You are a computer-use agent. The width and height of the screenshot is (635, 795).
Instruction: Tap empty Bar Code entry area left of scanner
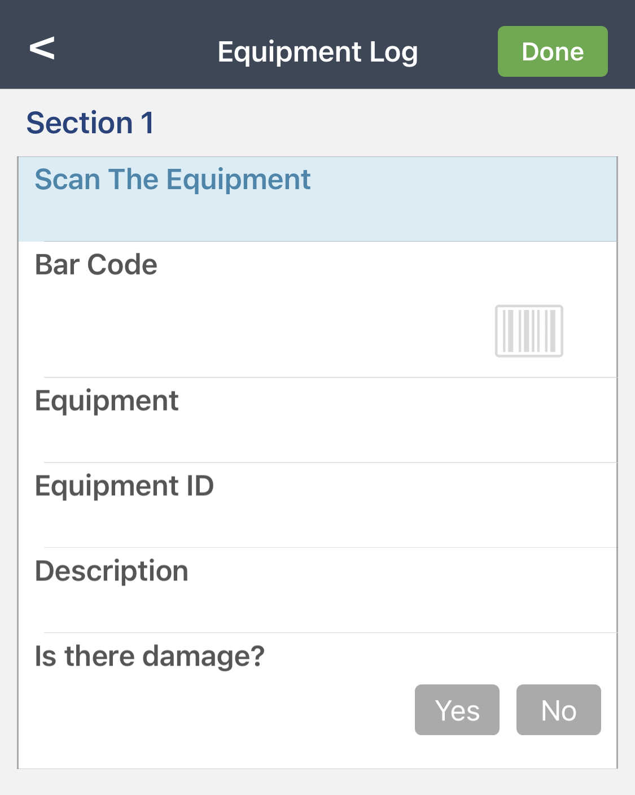[x=254, y=330]
